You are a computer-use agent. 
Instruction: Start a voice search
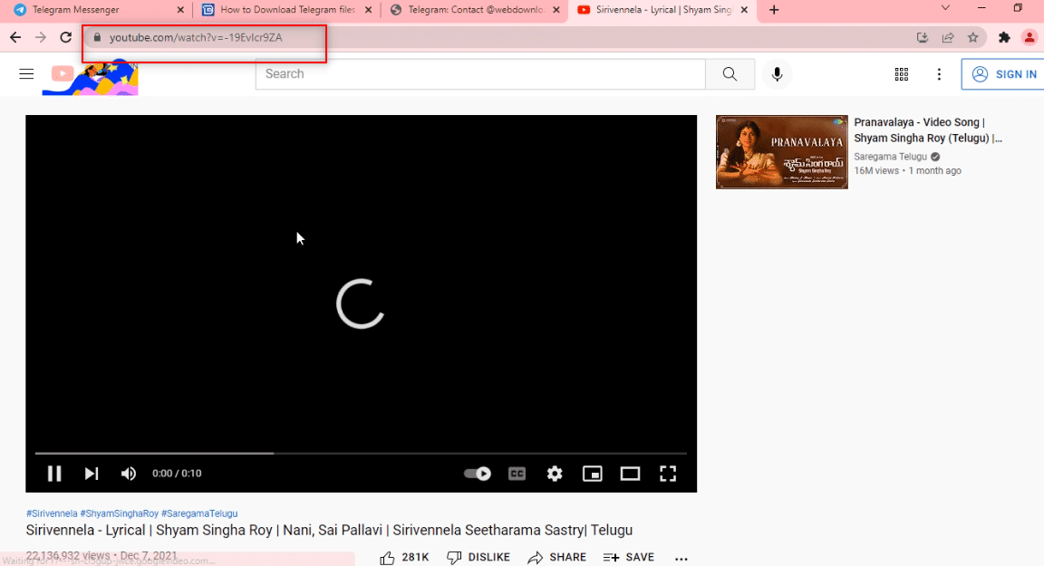coord(777,74)
